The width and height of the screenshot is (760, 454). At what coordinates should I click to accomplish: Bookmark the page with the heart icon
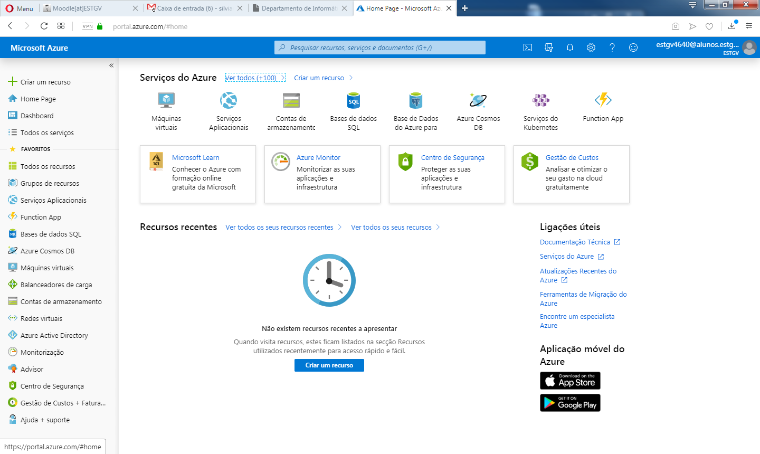pyautogui.click(x=709, y=26)
